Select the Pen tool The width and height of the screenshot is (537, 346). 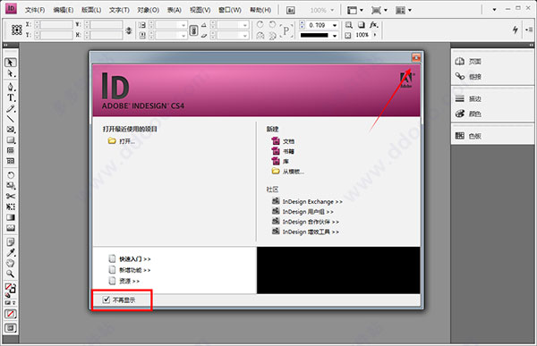(11, 86)
